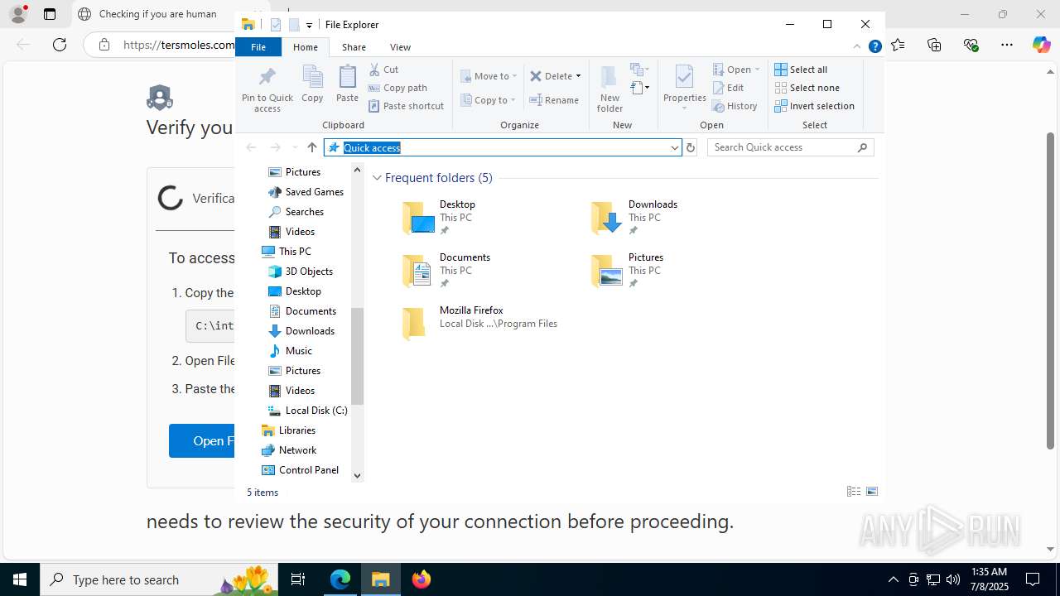
Task: Expand the address bar history dropdown
Action: 675,147
